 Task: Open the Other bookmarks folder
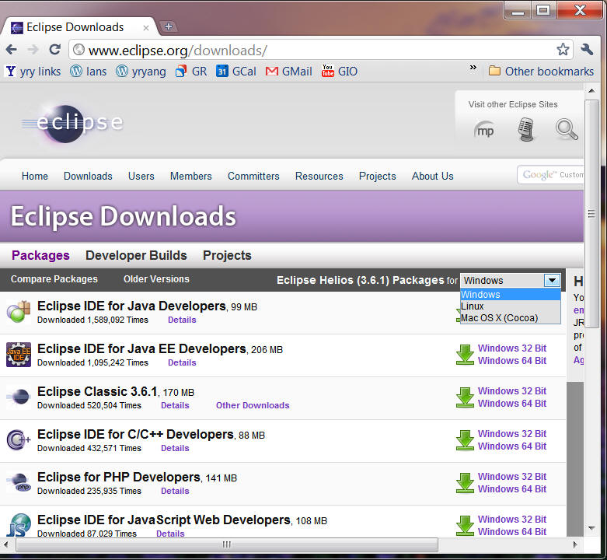pos(541,72)
